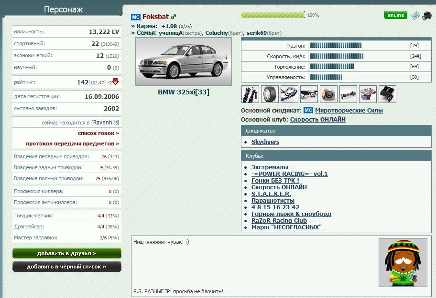
Task: Click the green 100% progress bar
Action: pos(273,15)
